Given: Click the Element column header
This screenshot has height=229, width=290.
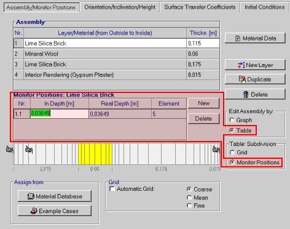Looking at the screenshot, I should 169,103.
